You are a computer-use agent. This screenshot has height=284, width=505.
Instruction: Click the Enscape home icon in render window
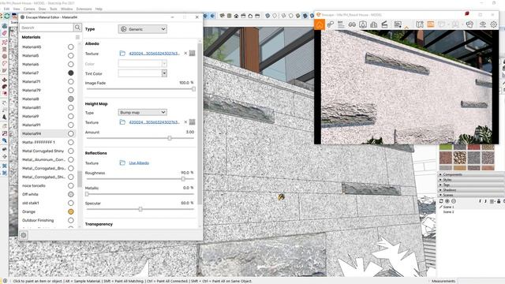319,24
